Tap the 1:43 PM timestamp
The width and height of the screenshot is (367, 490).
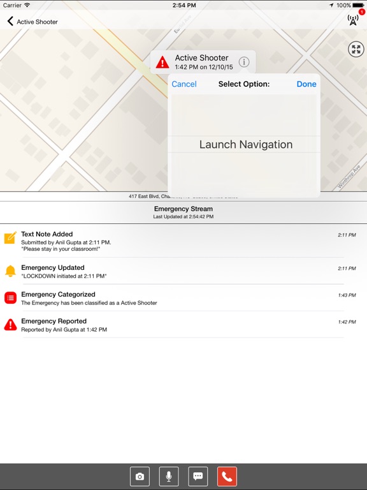(347, 295)
